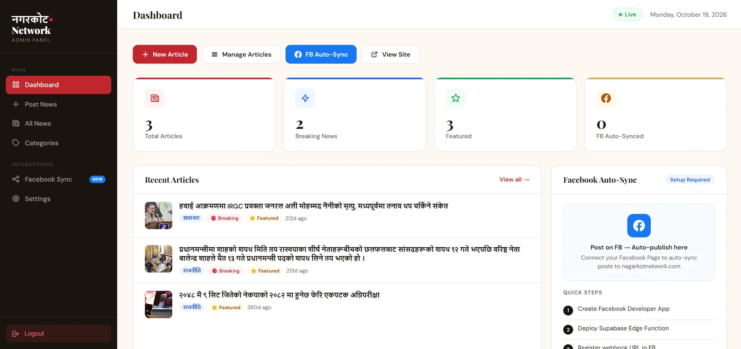Screen dimensions: 741x349
Task: Click the समाचार category tag
Action: (x=191, y=218)
